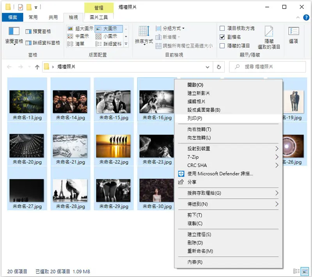The image size is (312, 277).
Task: Click 隱藏選取的項目 hide selected items icon
Action: click(269, 31)
